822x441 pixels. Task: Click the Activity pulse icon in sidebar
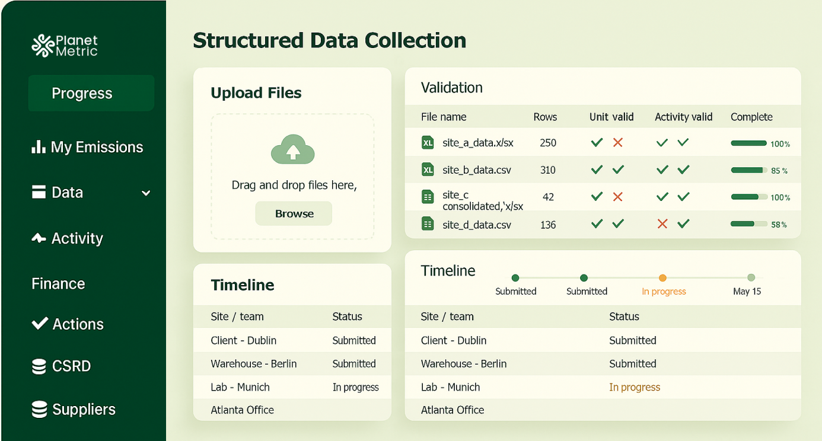click(39, 238)
